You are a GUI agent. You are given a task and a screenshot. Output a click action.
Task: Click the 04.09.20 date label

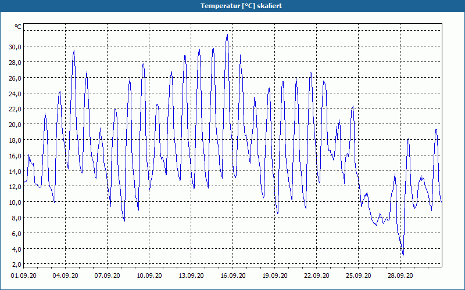[x=65, y=275]
